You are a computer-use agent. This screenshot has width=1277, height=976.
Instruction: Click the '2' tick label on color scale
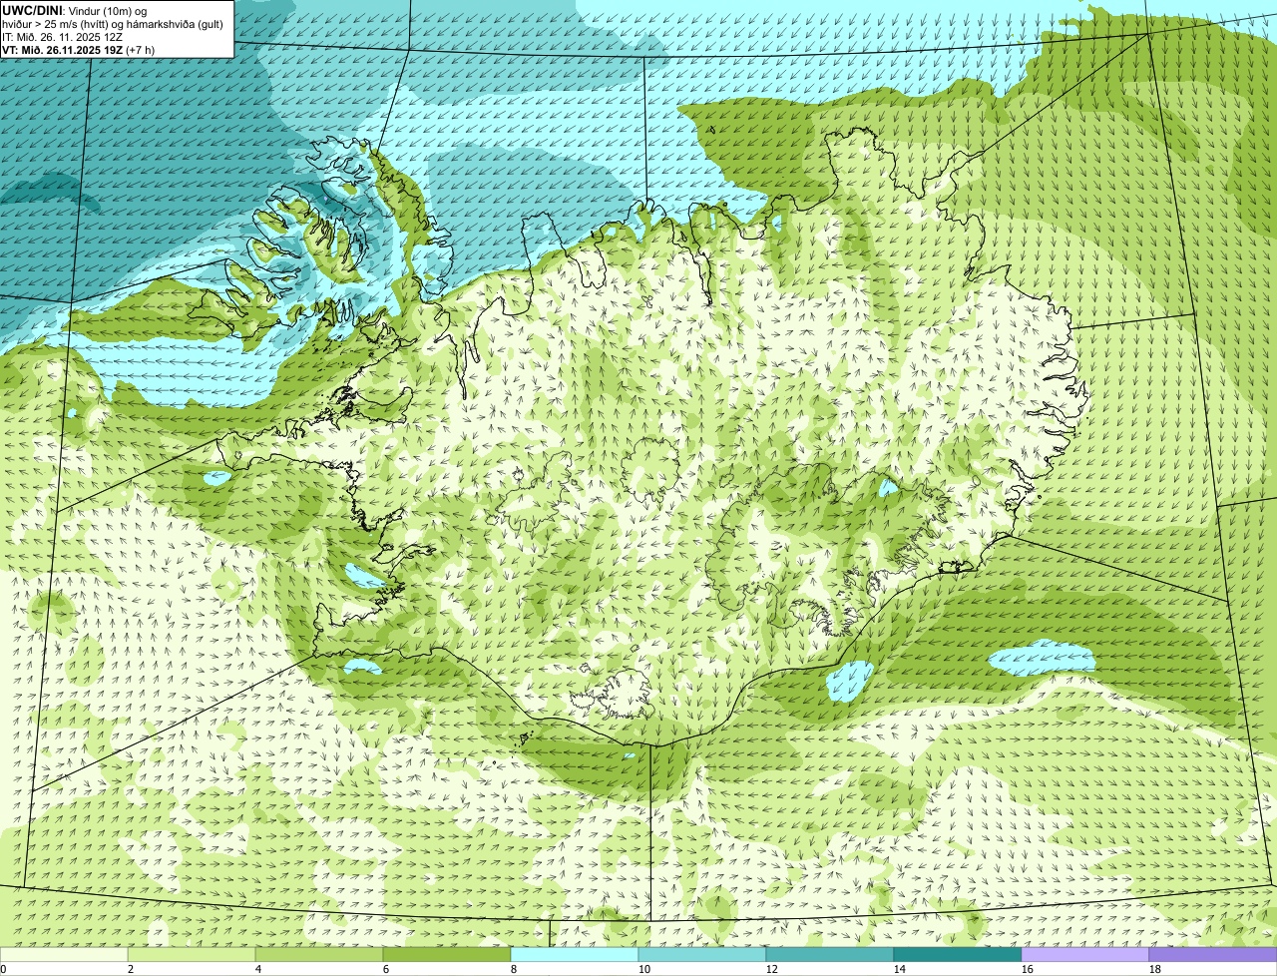[x=131, y=969]
